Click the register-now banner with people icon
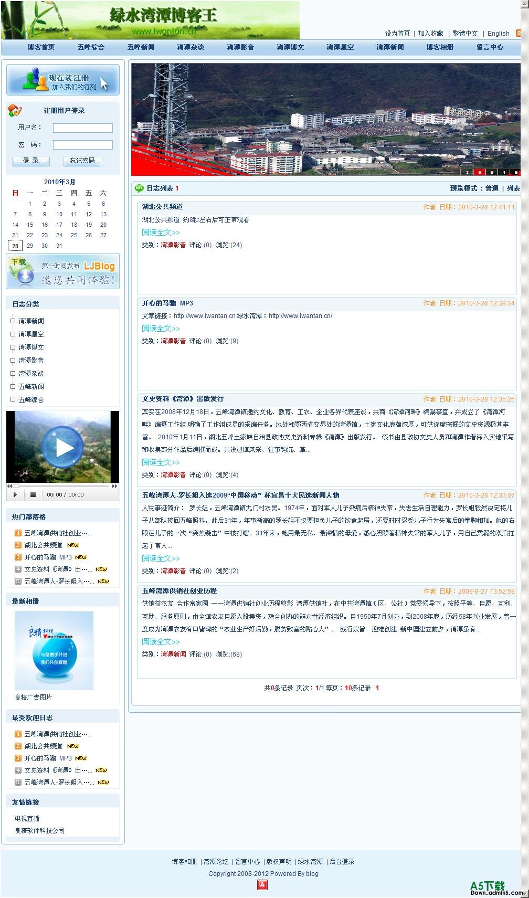529x898 pixels. 63,80
